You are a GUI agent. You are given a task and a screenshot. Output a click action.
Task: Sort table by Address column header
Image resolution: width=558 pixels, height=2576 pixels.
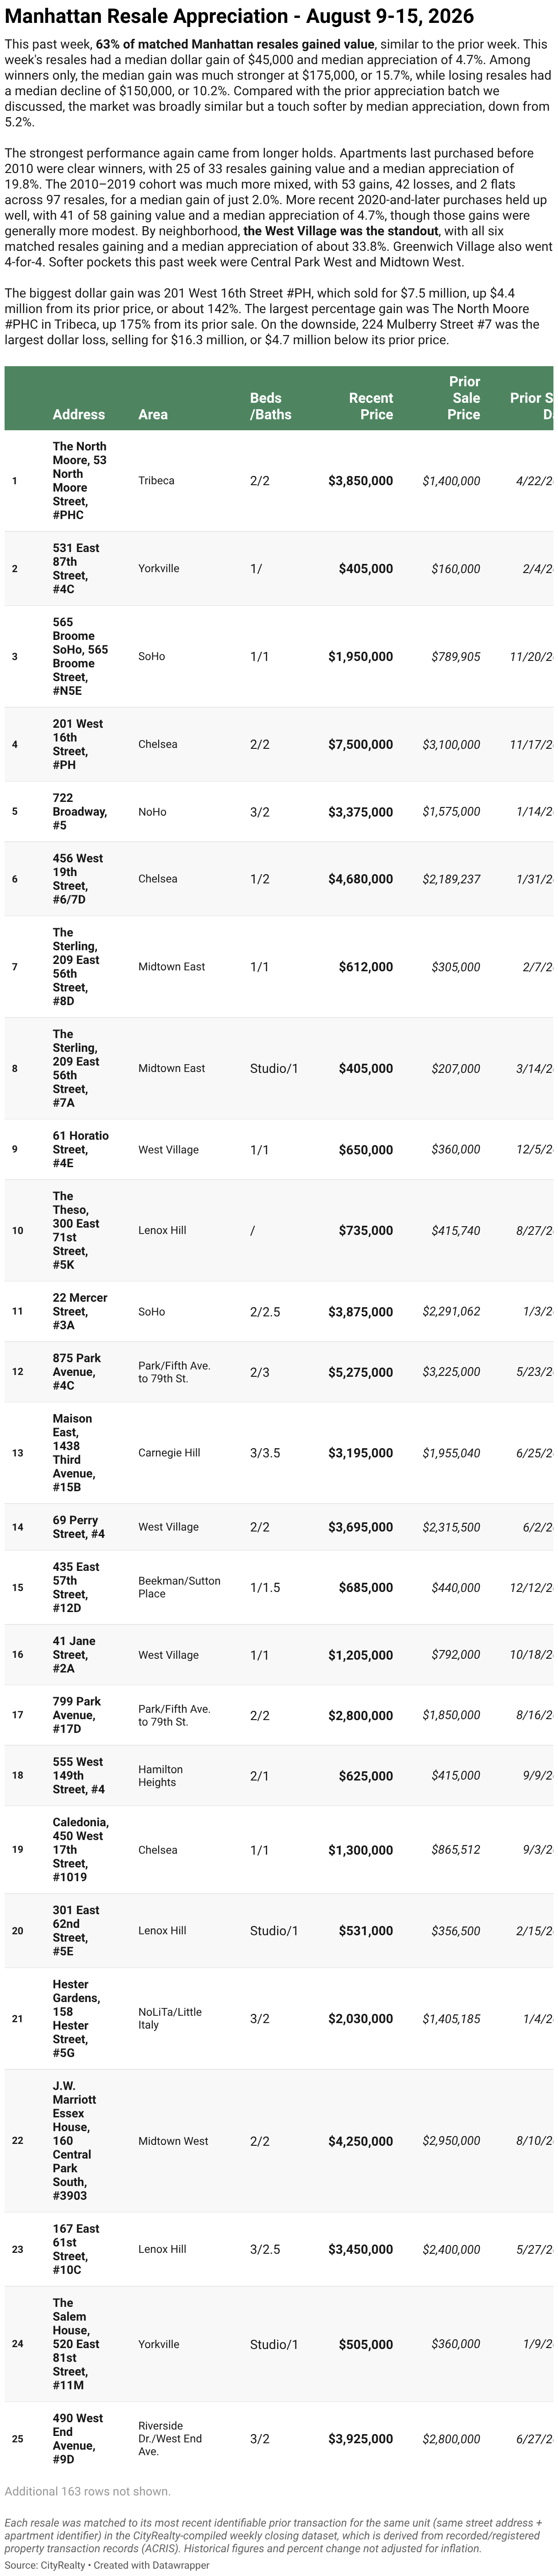tap(79, 414)
